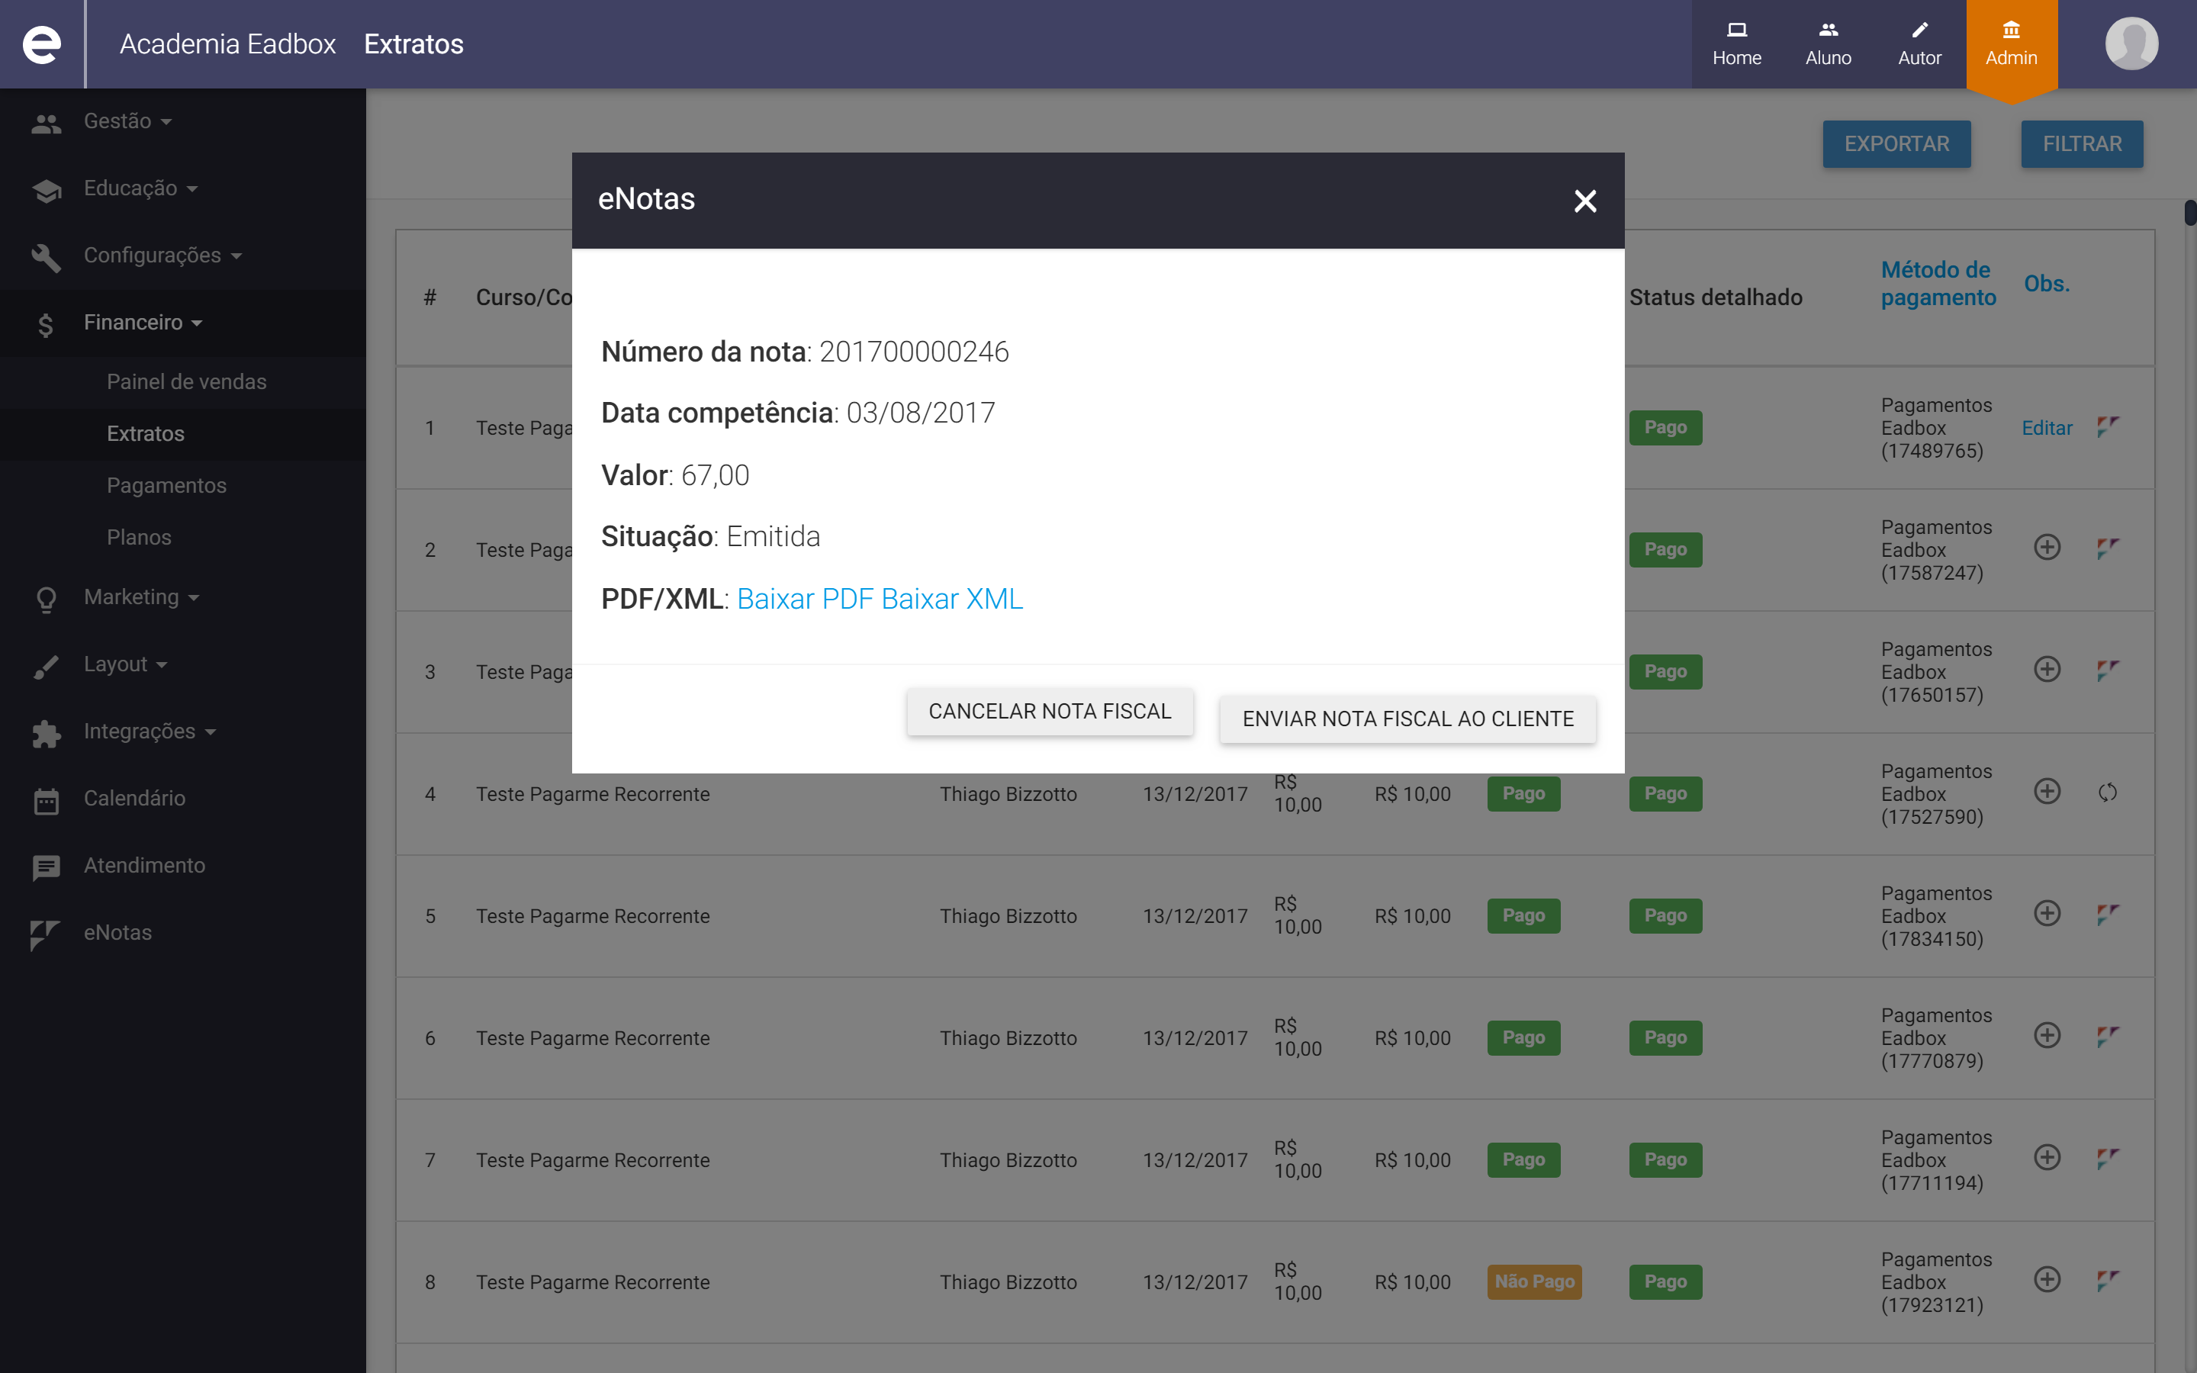Close the eNotas dialog with the X
Viewport: 2197px width, 1373px height.
click(x=1584, y=201)
